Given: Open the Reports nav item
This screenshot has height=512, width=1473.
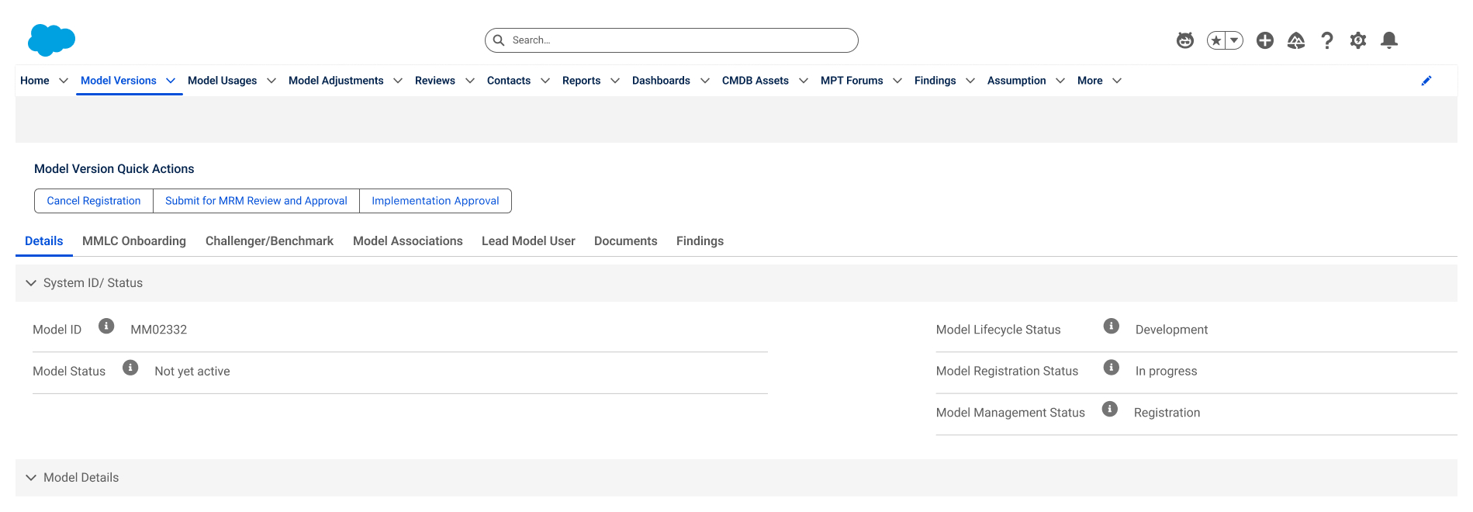Looking at the screenshot, I should click(x=582, y=81).
